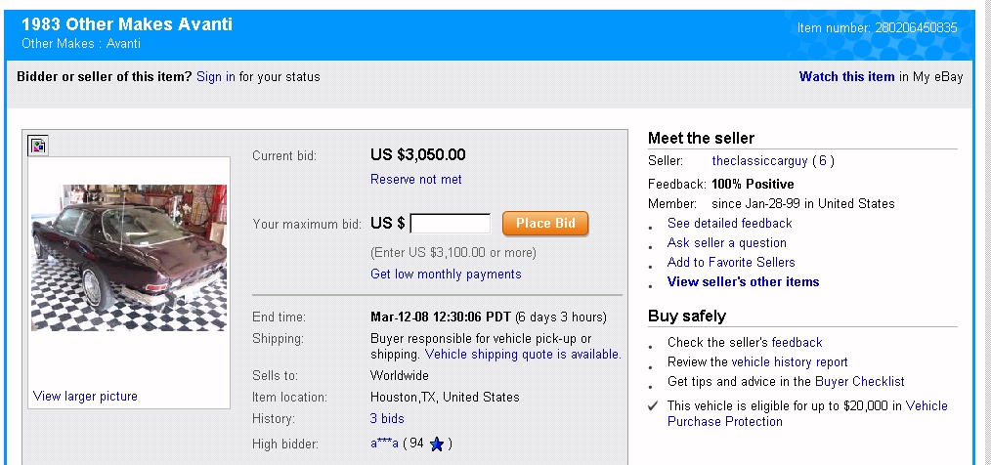Open the Buyer Checklist link
Image resolution: width=991 pixels, height=465 pixels.
pyautogui.click(x=862, y=382)
